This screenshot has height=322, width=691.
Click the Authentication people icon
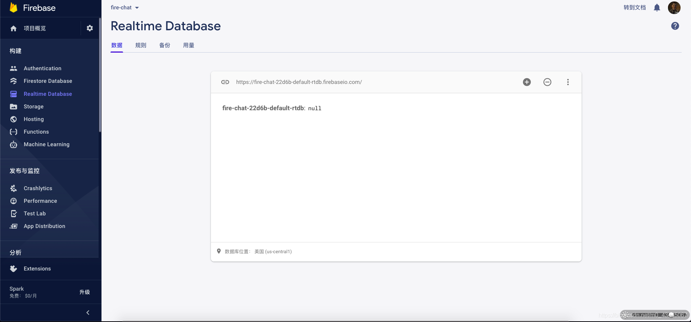click(x=14, y=68)
